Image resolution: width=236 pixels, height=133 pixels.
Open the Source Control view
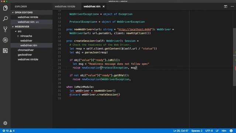[x=5, y=29]
